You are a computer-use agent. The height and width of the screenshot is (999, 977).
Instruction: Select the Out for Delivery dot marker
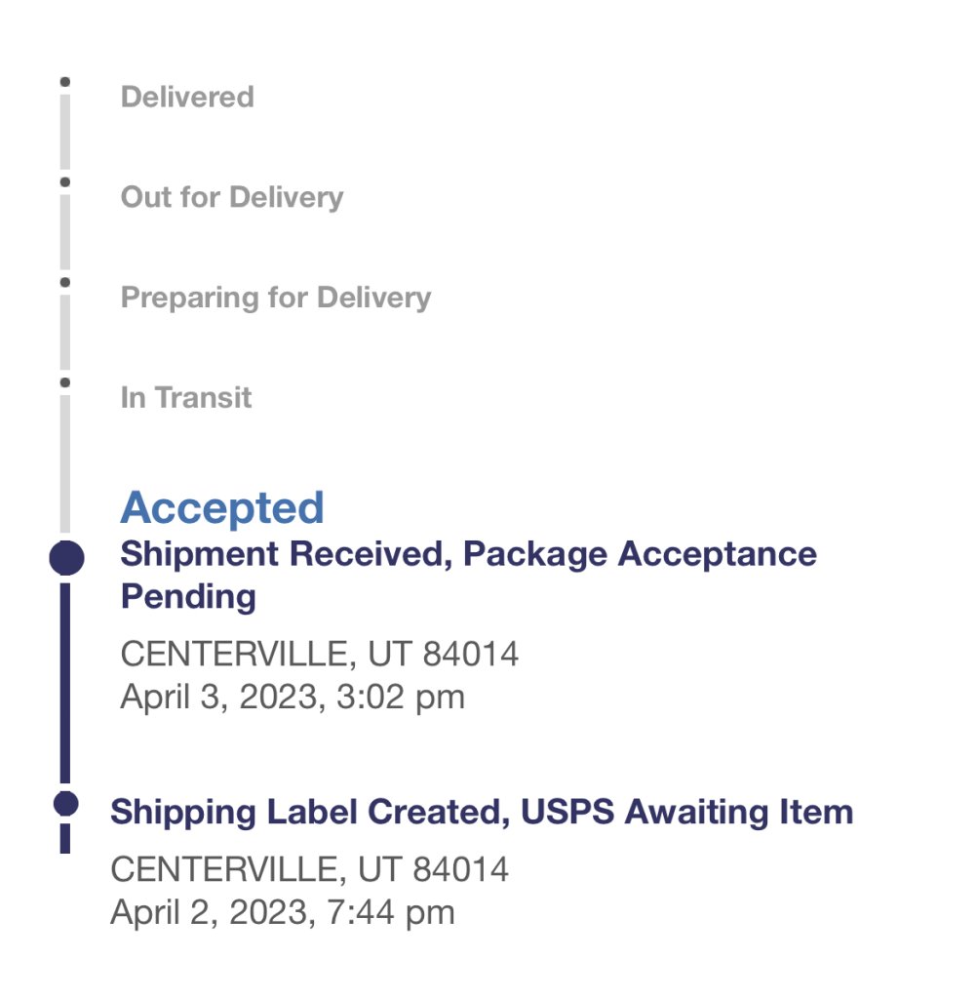click(x=65, y=182)
